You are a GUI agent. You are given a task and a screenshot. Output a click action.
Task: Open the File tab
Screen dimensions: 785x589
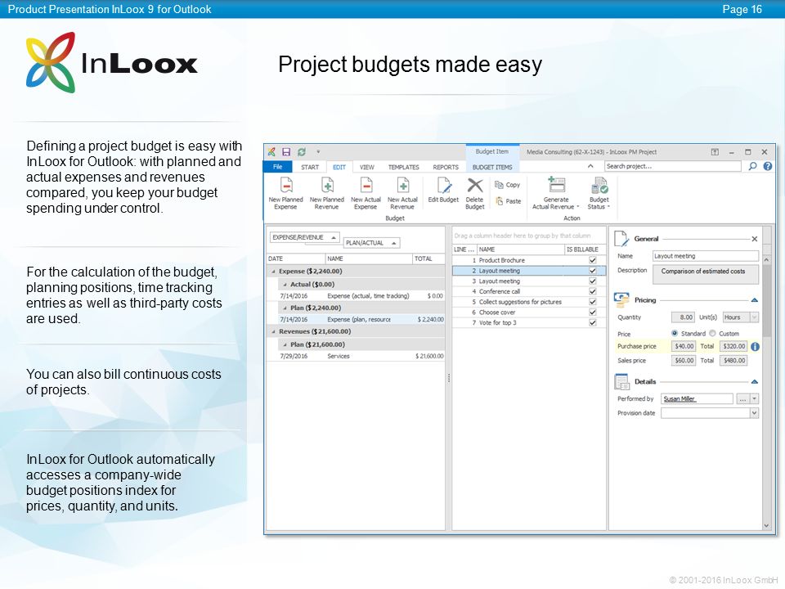point(278,167)
